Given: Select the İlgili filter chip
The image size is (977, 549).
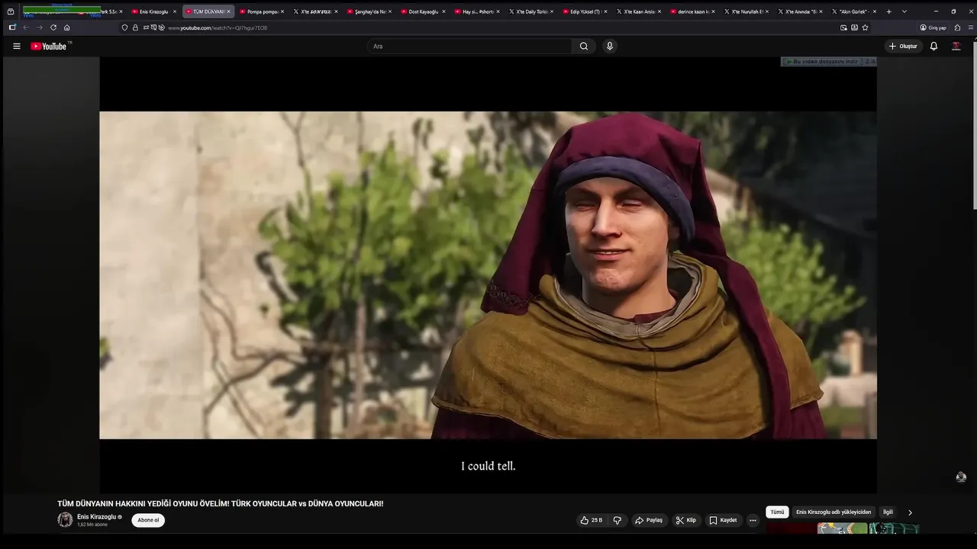Looking at the screenshot, I should coord(888,512).
